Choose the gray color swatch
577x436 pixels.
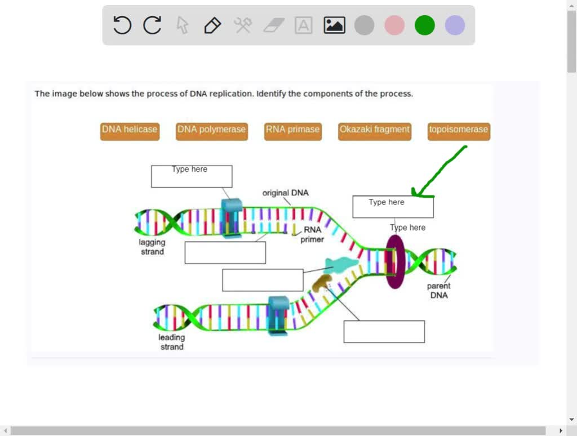(363, 25)
